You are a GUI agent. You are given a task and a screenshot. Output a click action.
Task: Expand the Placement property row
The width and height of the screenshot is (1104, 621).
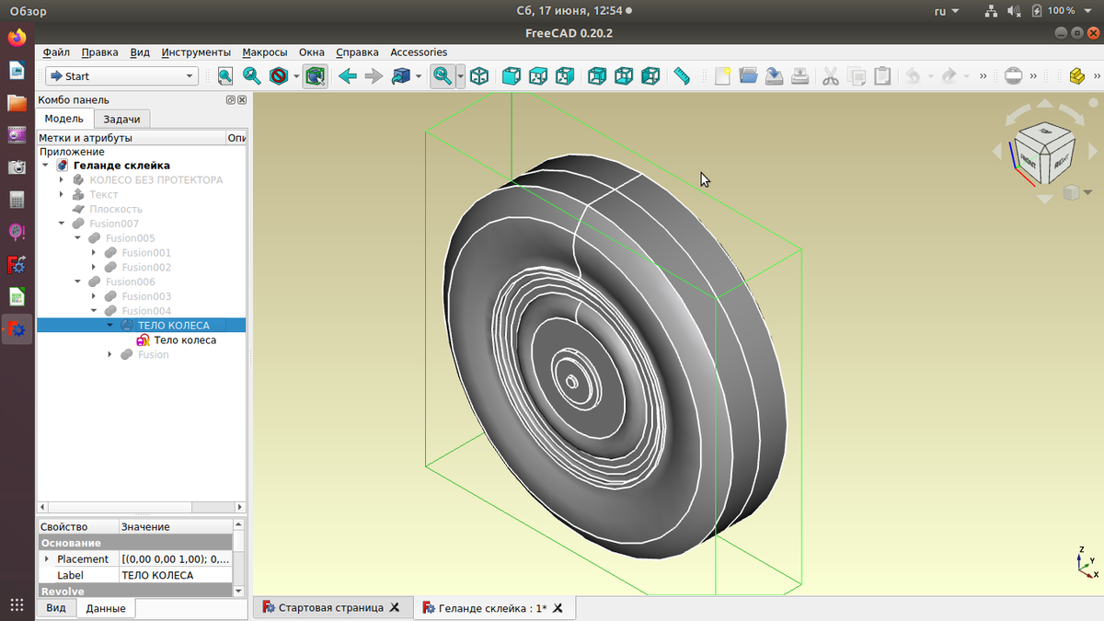47,559
